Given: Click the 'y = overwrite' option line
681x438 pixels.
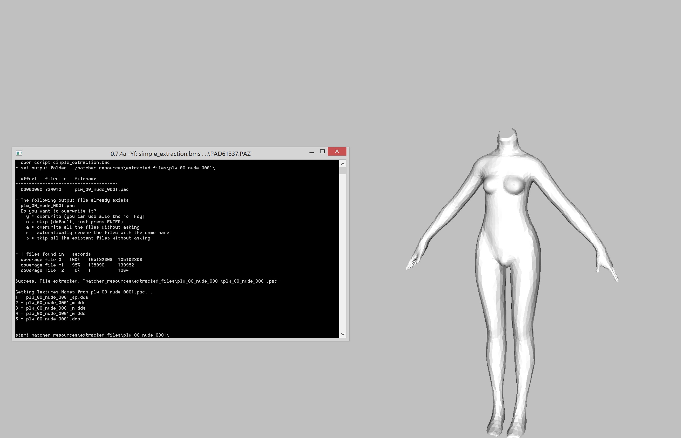Looking at the screenshot, I should (85, 217).
